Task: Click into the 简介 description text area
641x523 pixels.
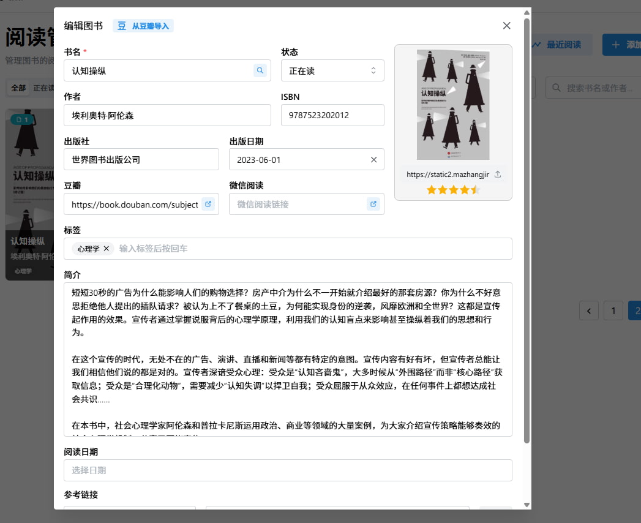Action: [x=288, y=359]
